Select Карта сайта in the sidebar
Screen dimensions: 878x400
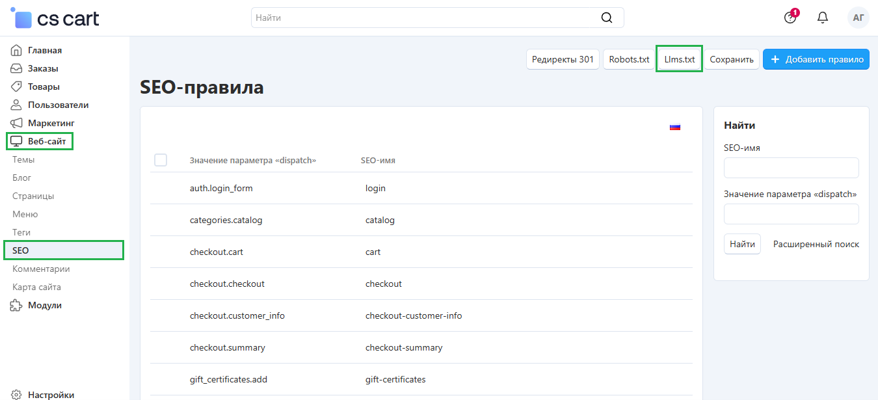coord(36,287)
